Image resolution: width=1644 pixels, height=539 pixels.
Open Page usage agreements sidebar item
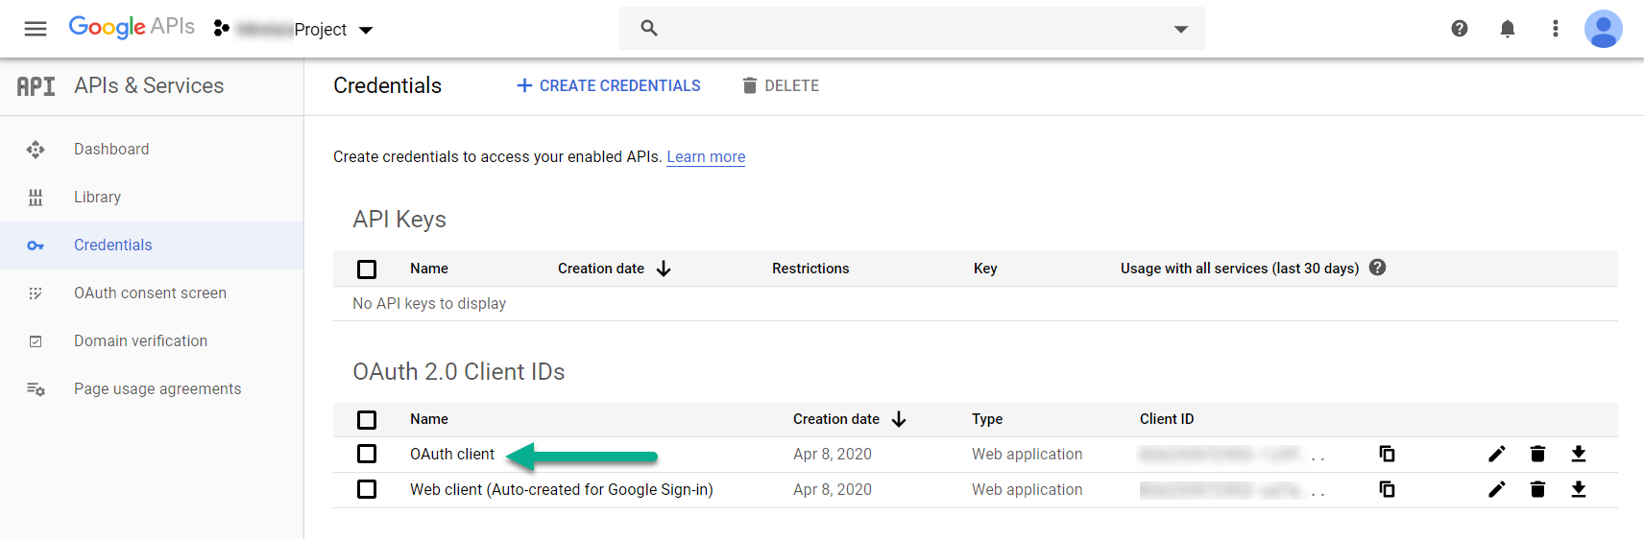[x=157, y=389]
